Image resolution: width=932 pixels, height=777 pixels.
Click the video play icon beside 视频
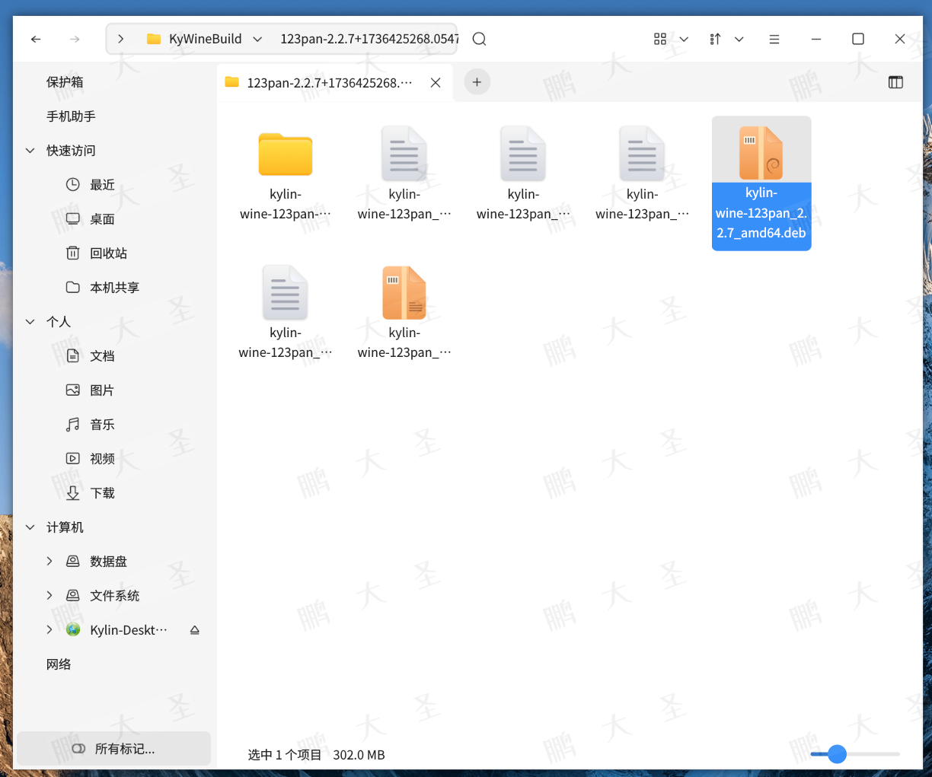tap(73, 458)
